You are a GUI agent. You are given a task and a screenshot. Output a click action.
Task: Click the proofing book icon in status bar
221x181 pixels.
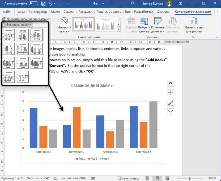pyautogui.click(x=56, y=178)
